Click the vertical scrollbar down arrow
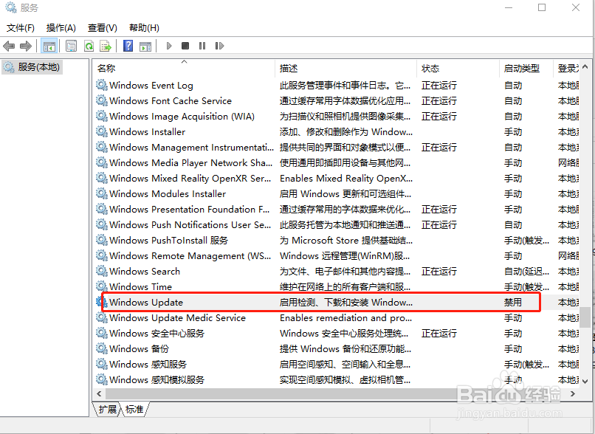 point(585,382)
